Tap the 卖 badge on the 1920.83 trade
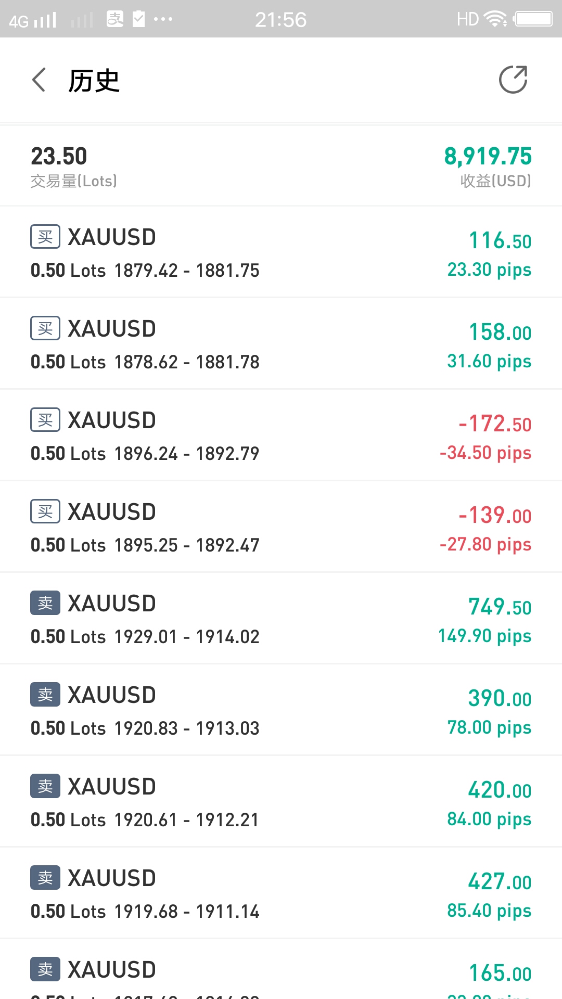Viewport: 562px width, 999px height. coord(45,695)
